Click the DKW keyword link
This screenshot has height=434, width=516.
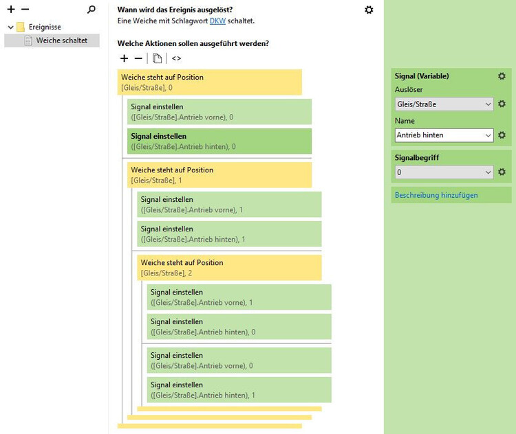pos(217,21)
